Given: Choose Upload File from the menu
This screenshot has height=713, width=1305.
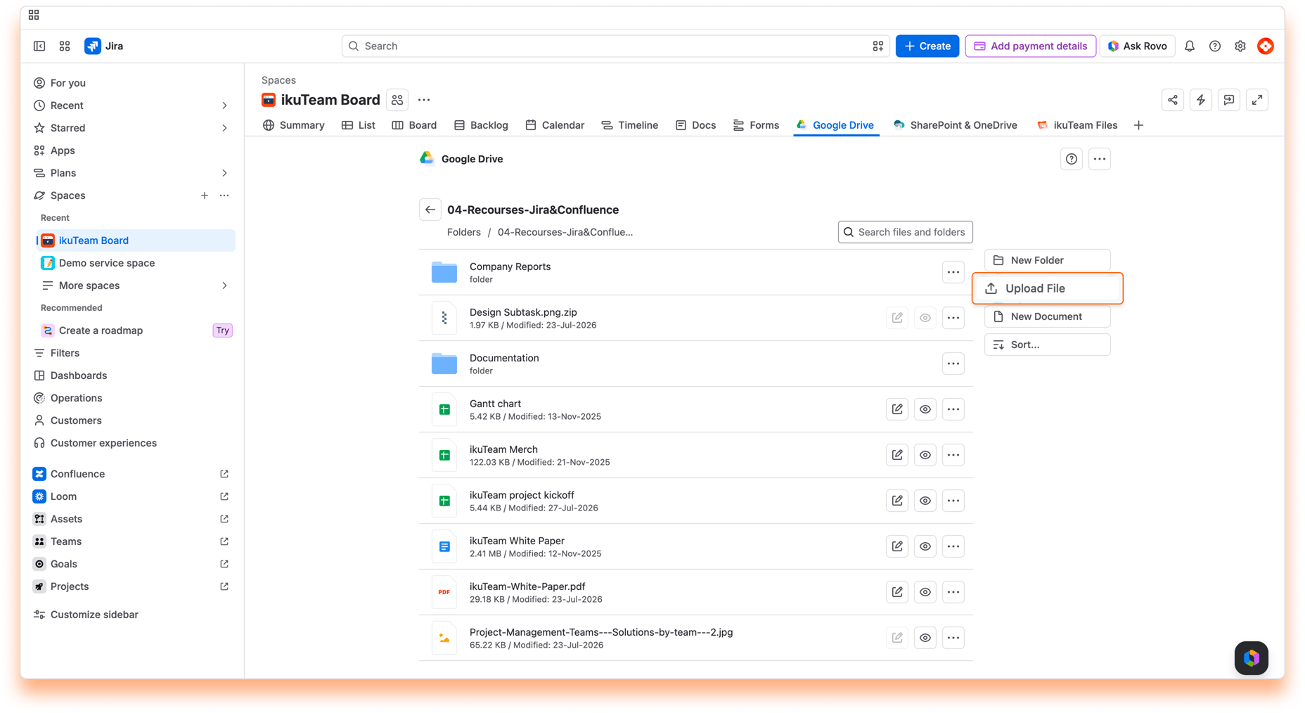Looking at the screenshot, I should click(x=1048, y=288).
